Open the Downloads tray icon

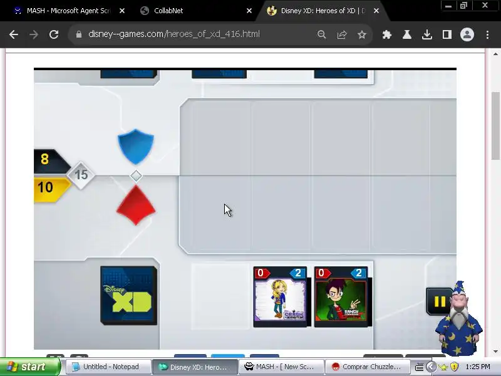[427, 34]
